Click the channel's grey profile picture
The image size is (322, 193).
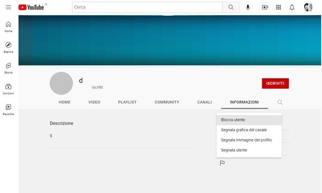click(61, 83)
